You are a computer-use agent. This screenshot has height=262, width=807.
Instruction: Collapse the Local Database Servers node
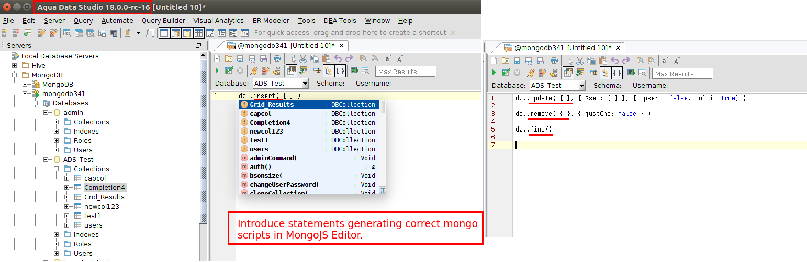(4, 56)
